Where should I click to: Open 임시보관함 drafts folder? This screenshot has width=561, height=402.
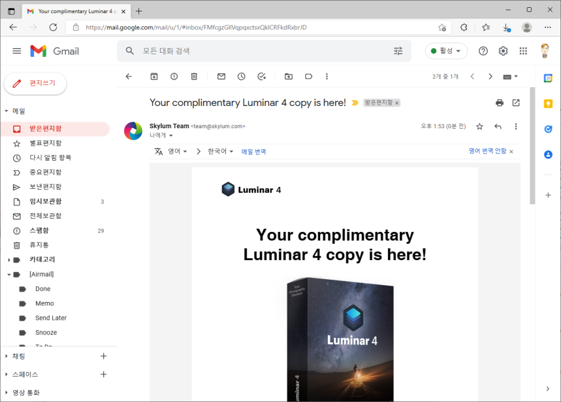[55, 201]
